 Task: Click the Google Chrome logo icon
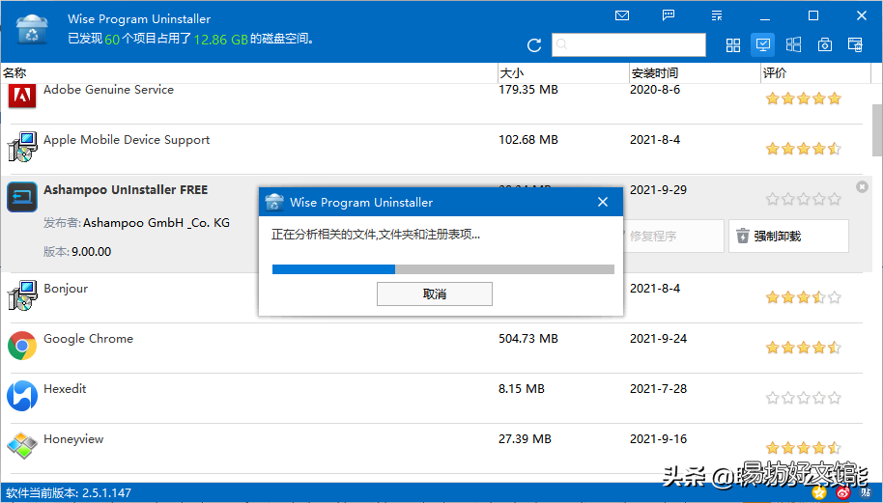(22, 346)
